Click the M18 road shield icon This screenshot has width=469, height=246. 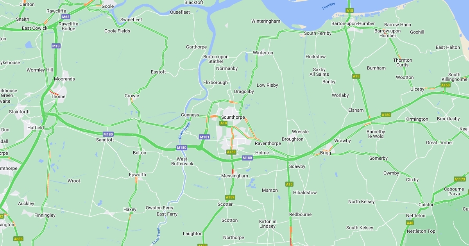[x=56, y=46]
